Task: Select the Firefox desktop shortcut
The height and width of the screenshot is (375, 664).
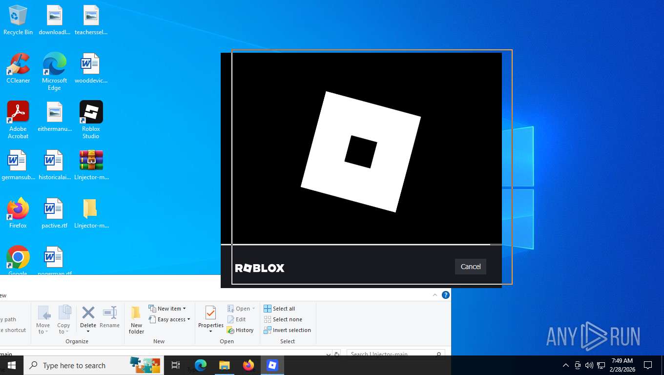Action: click(18, 213)
